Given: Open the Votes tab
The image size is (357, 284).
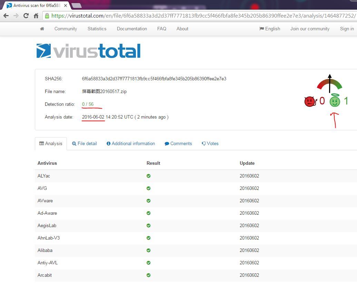Looking at the screenshot, I should pos(210,144).
